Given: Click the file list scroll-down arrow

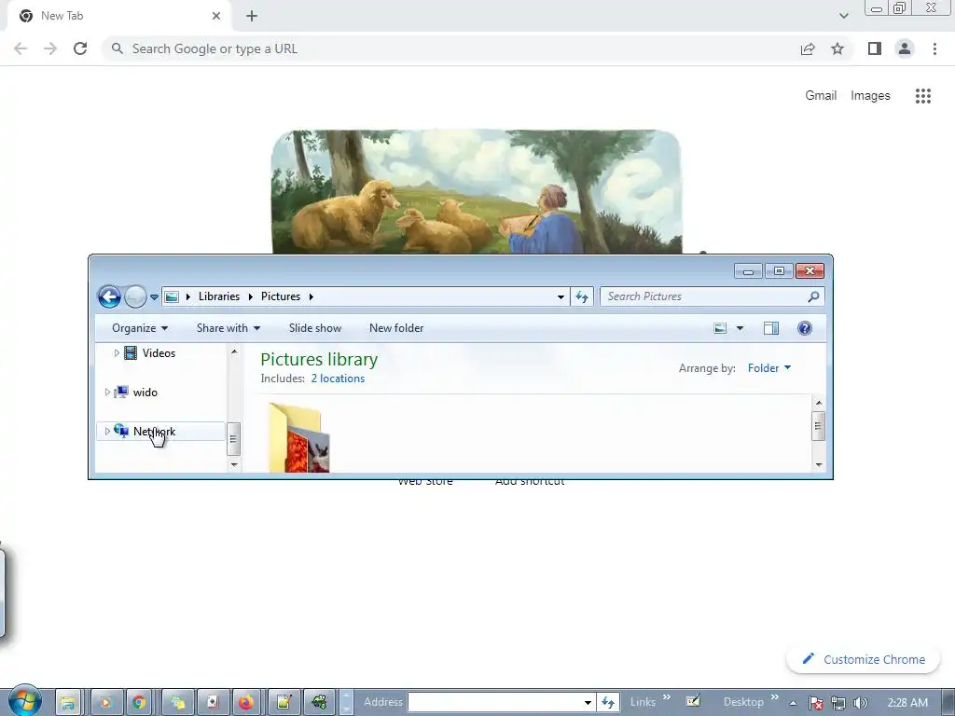Looking at the screenshot, I should click(819, 464).
